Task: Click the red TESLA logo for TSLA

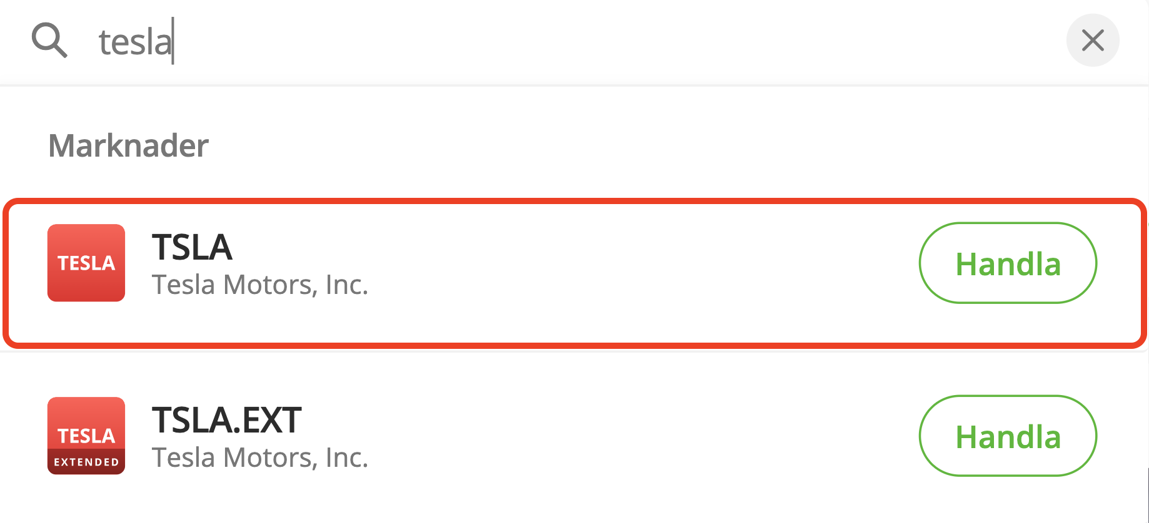Action: (86, 263)
